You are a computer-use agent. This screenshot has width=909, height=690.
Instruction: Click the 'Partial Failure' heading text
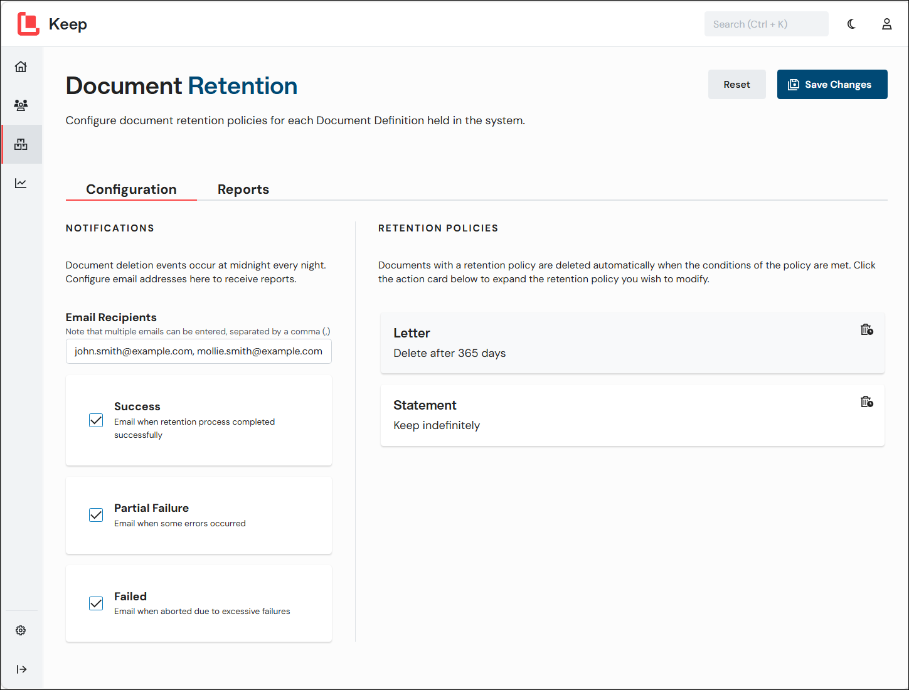(151, 508)
